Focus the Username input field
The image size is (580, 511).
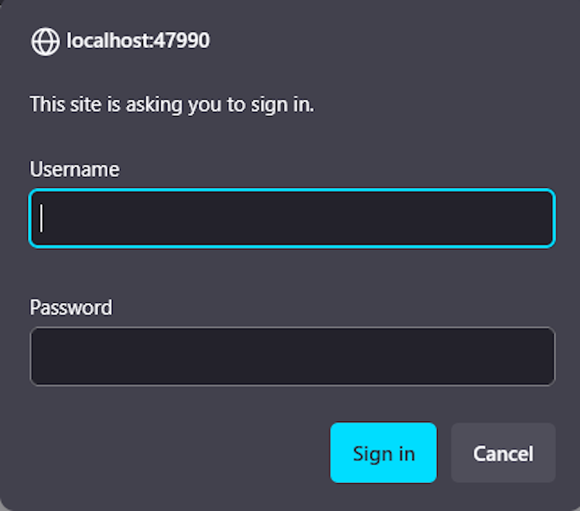pos(292,219)
